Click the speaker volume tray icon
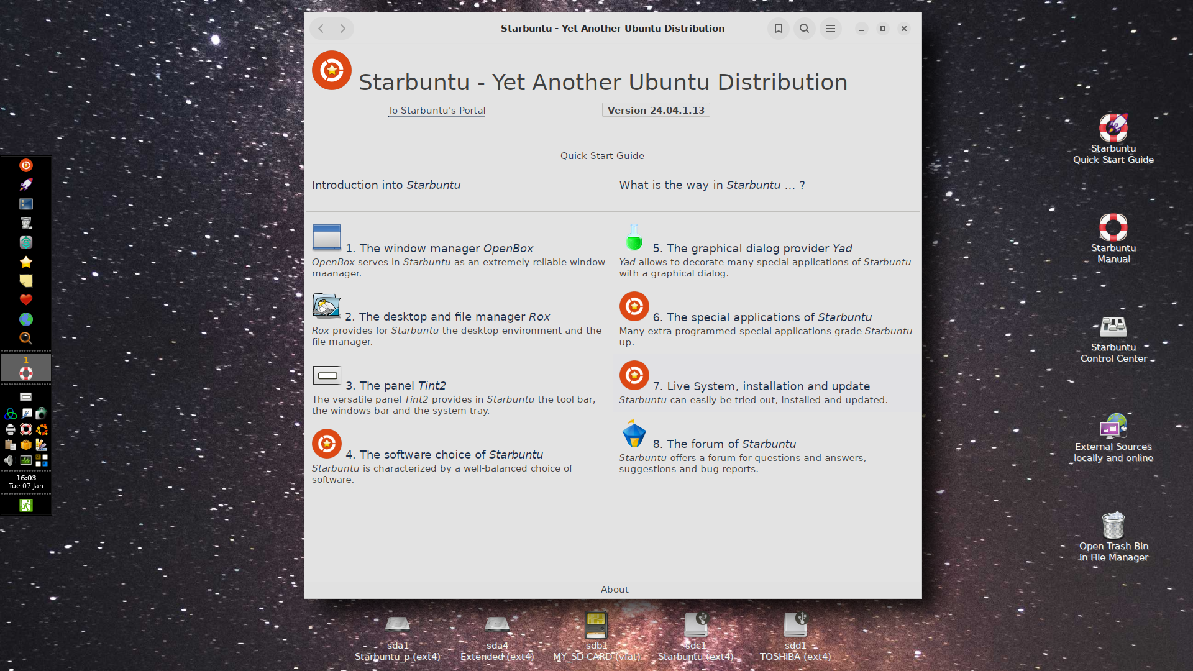The image size is (1193, 671). coord(9,460)
